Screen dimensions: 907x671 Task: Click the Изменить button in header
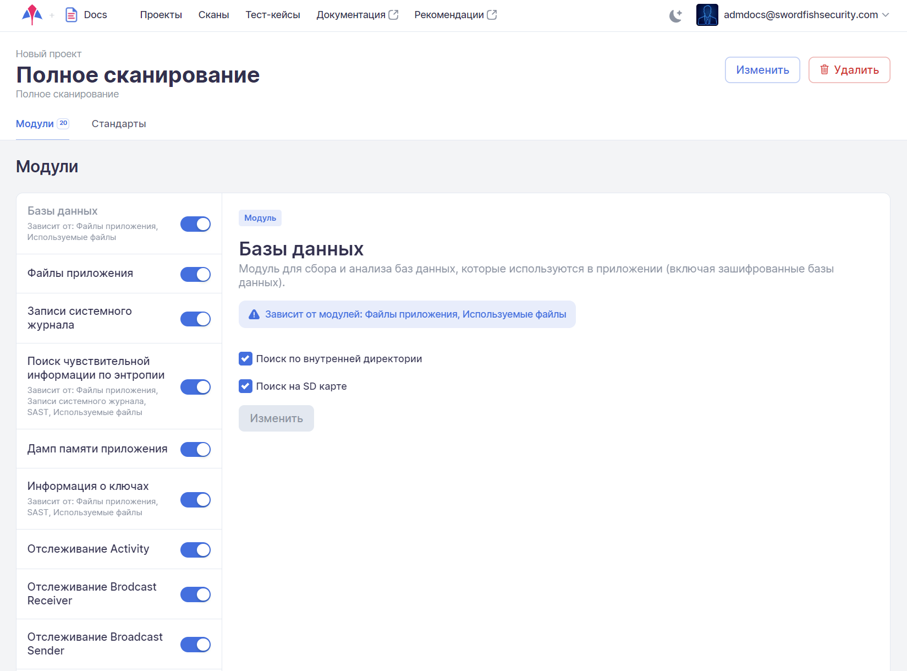762,70
